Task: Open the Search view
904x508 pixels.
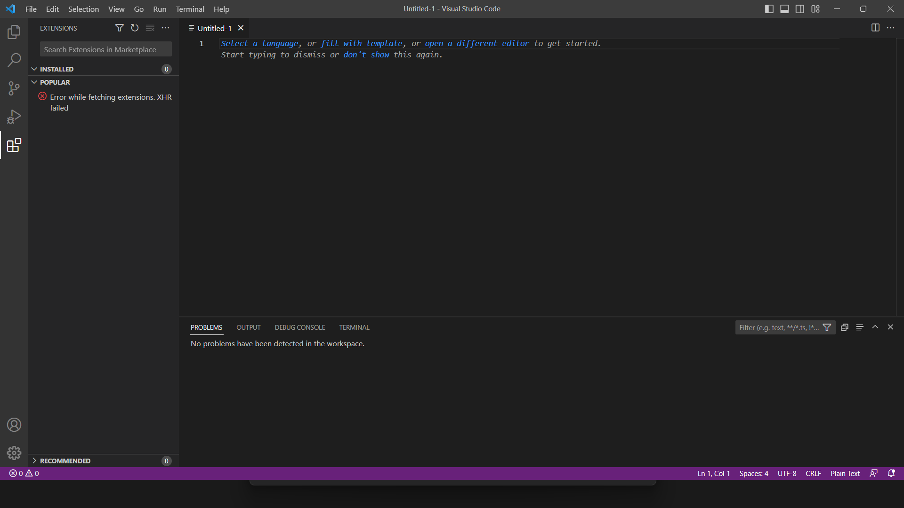Action: pyautogui.click(x=14, y=60)
